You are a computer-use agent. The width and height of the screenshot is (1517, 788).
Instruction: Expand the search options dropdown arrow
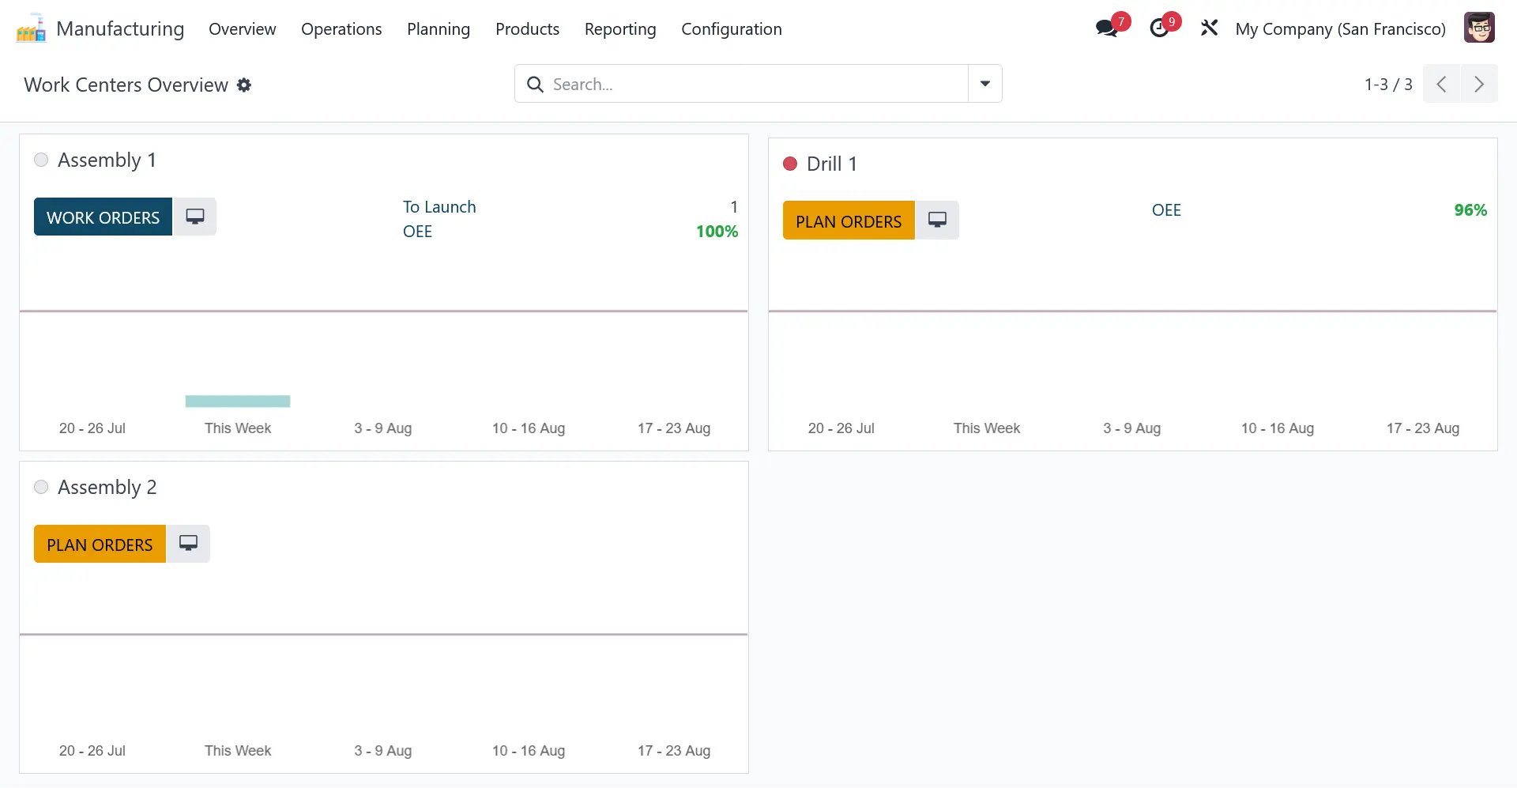point(985,84)
